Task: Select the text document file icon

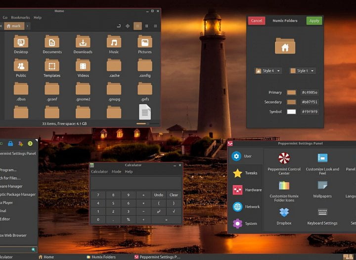Action: click(145, 112)
